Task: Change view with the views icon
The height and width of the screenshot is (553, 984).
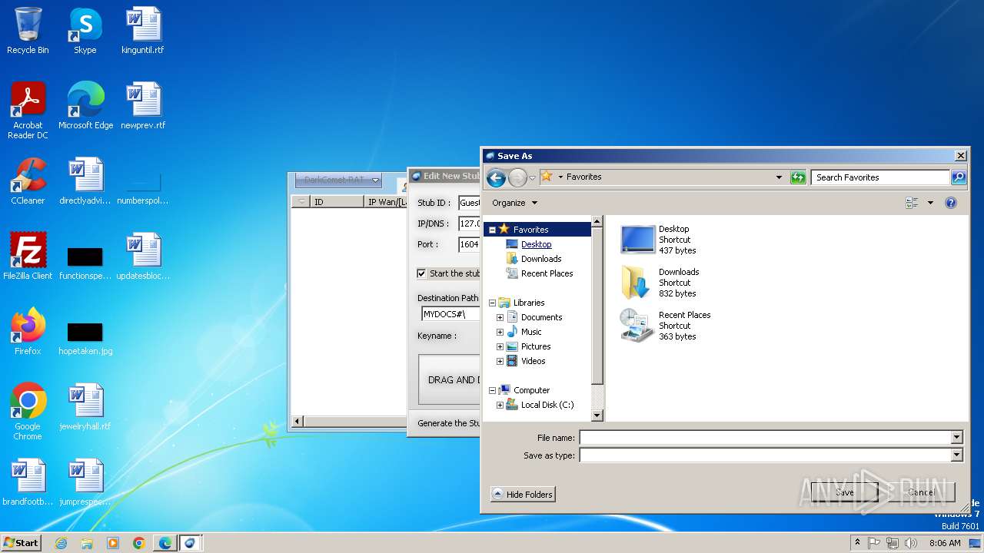Action: [913, 203]
